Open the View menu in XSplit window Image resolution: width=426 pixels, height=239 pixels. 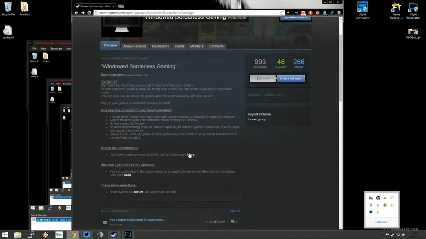[x=43, y=49]
